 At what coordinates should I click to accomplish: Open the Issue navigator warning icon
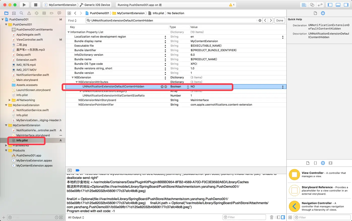click(x=29, y=13)
